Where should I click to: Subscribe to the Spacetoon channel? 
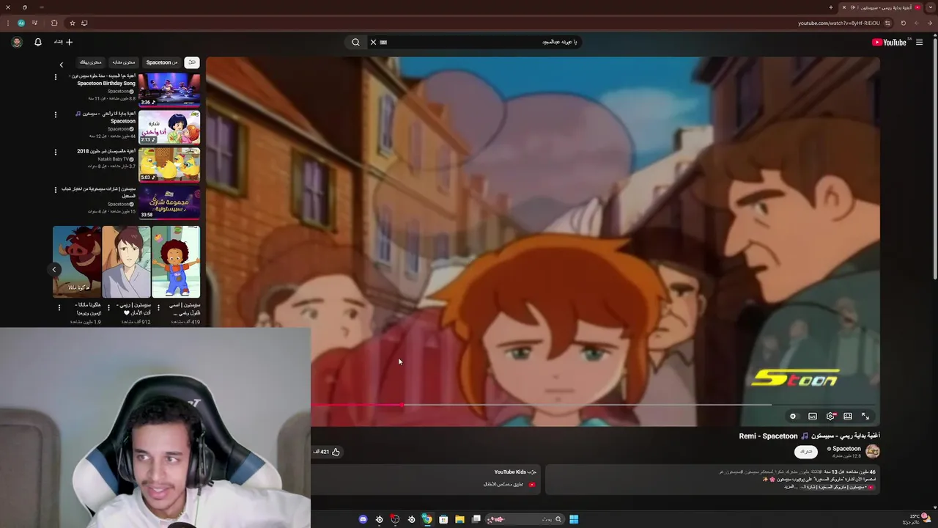(806, 452)
